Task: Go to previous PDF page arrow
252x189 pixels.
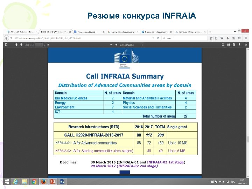Action: point(16,45)
